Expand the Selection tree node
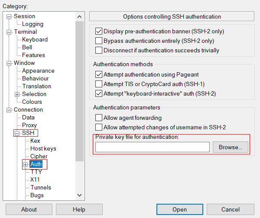 pyautogui.click(x=17, y=94)
